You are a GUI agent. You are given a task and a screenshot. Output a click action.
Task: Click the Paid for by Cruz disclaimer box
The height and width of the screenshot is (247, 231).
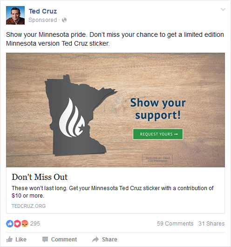[157, 159]
